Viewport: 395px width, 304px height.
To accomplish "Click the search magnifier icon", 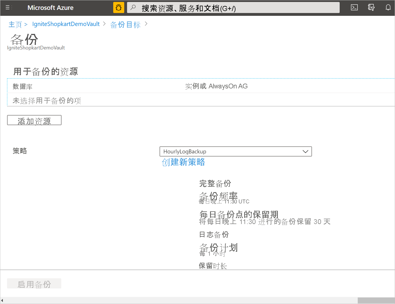I will [133, 7].
